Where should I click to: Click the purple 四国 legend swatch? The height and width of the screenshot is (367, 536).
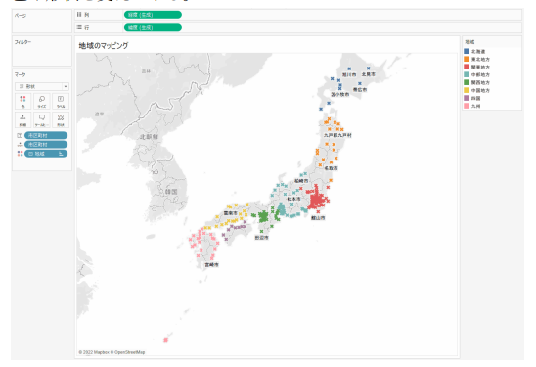[x=467, y=98]
